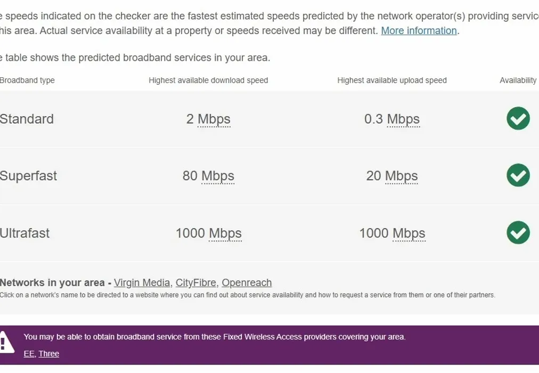Click the Mbps tooltip beside Superfast upload speed
This screenshot has height=373, width=539.
(x=402, y=175)
